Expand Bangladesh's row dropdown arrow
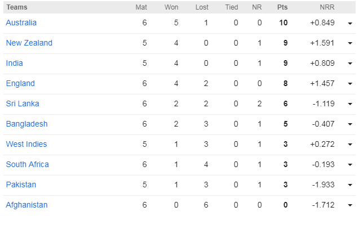Screen dimensions: 363x225 click(x=350, y=125)
